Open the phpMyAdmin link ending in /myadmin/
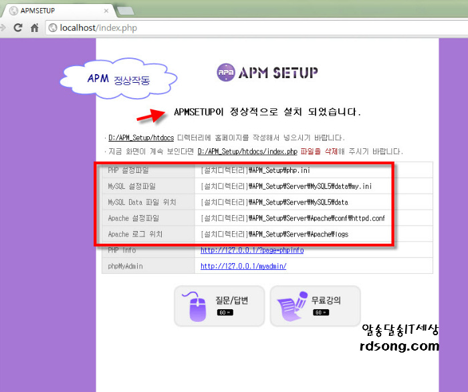This screenshot has height=392, width=468. pos(243,266)
